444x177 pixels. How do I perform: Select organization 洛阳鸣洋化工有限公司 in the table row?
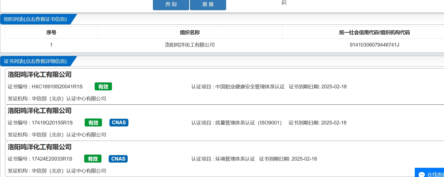190,45
